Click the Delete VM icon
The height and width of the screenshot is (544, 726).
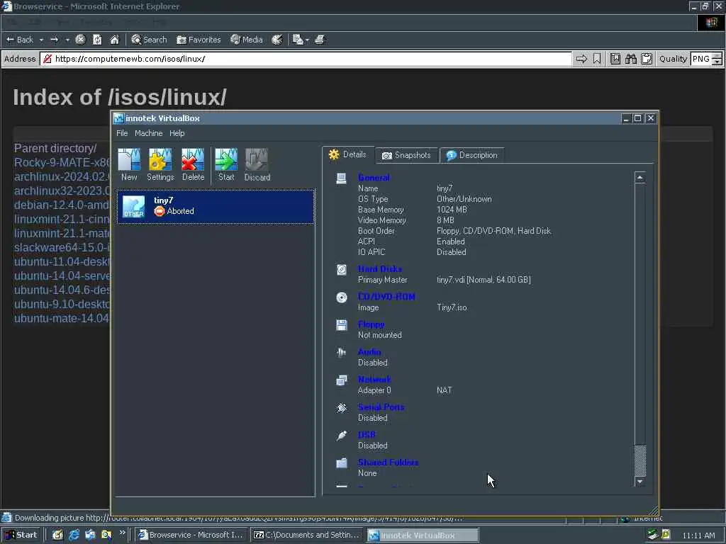point(193,164)
